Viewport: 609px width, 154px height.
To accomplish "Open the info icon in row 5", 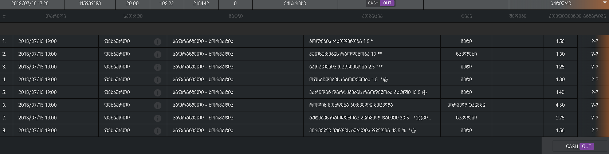I will (157, 93).
